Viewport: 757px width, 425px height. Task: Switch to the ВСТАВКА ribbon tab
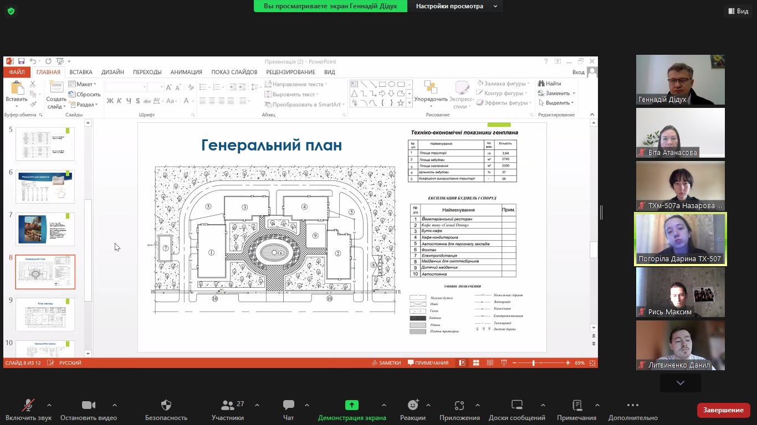pyautogui.click(x=81, y=72)
